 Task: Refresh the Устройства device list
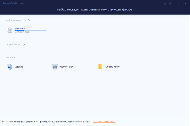click(x=24, y=44)
